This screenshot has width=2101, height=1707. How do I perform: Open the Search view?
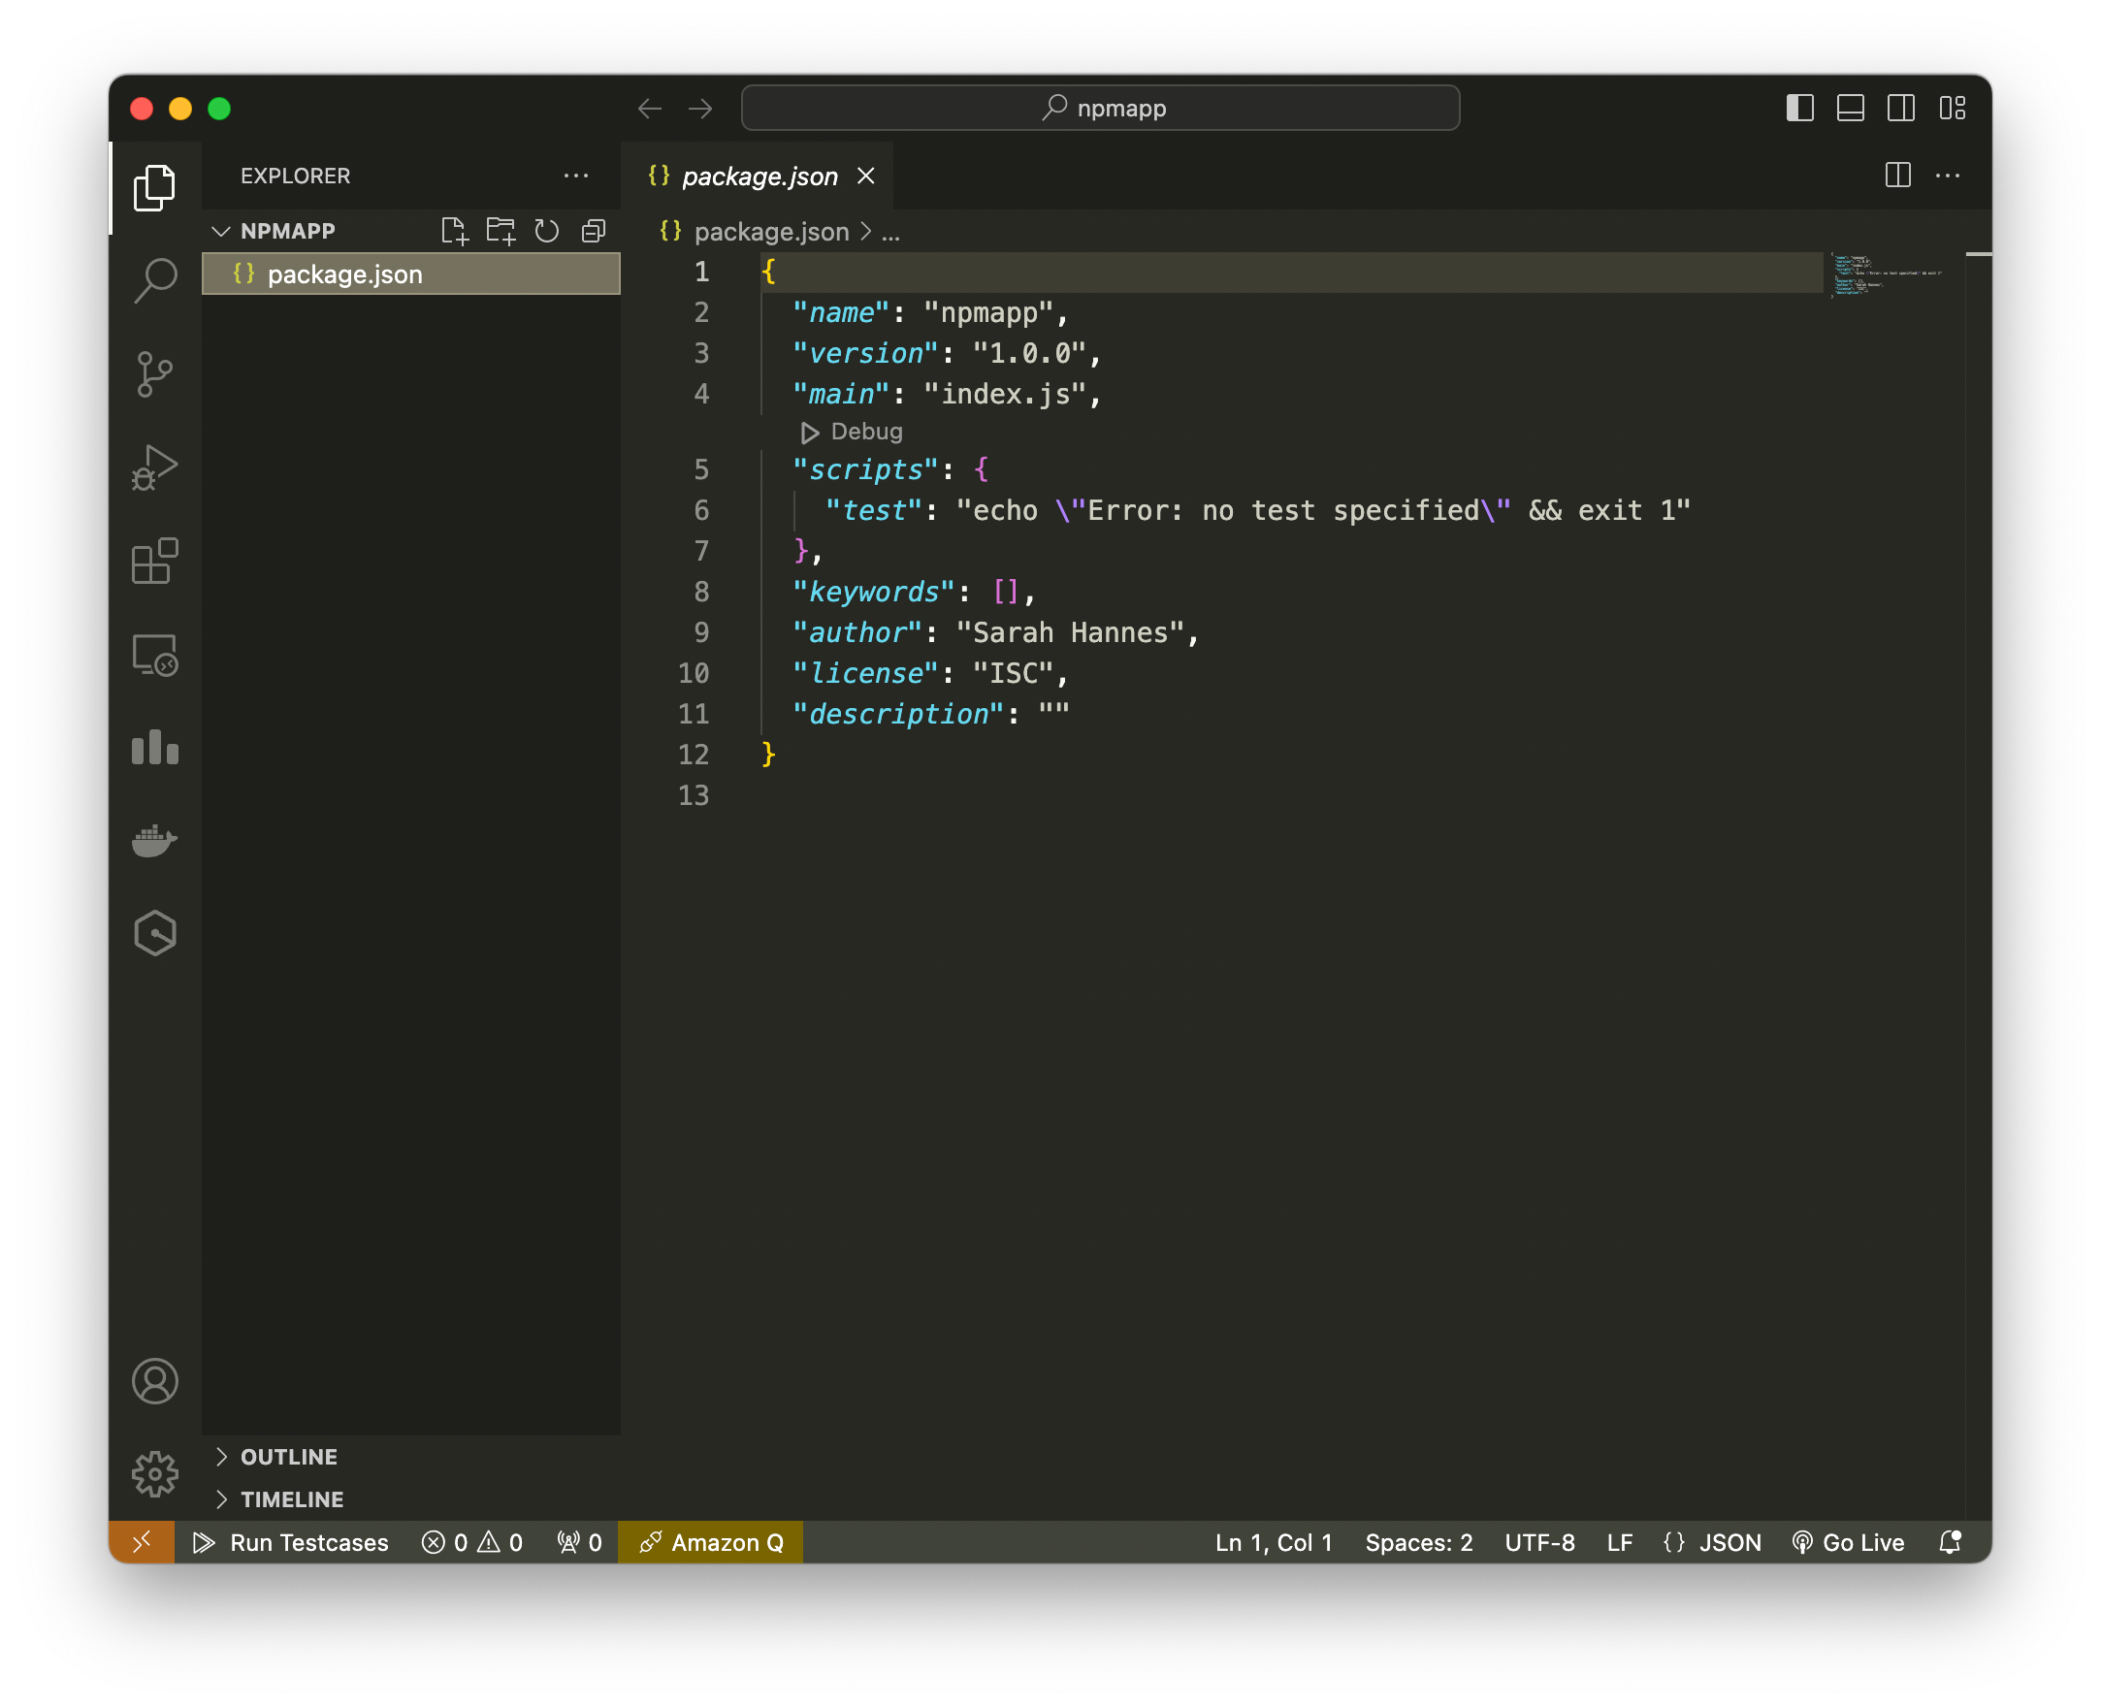coord(154,280)
